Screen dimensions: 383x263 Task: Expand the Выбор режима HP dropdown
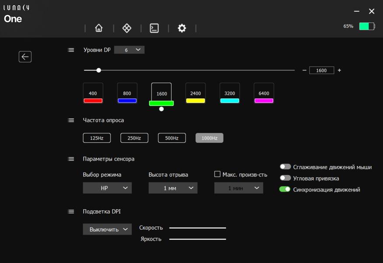coord(107,188)
